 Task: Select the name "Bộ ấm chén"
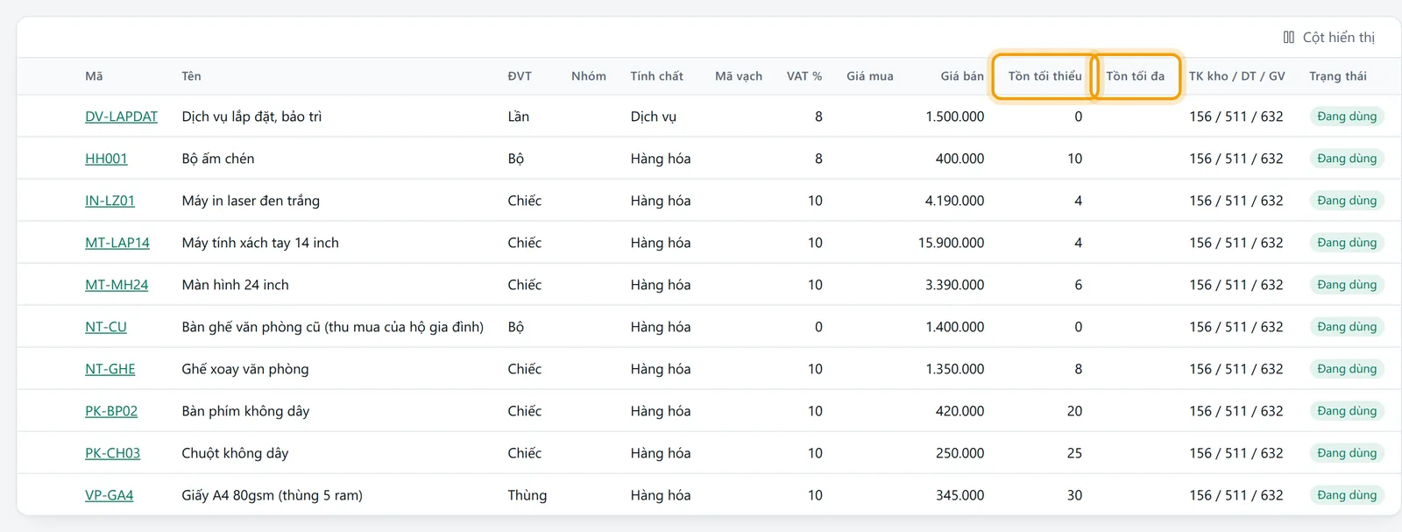click(x=218, y=159)
